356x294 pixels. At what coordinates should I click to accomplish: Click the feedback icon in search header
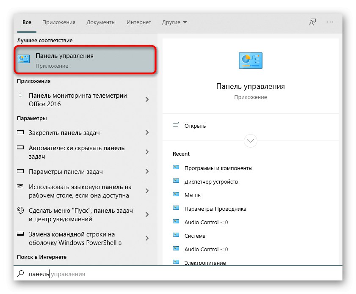coord(312,22)
